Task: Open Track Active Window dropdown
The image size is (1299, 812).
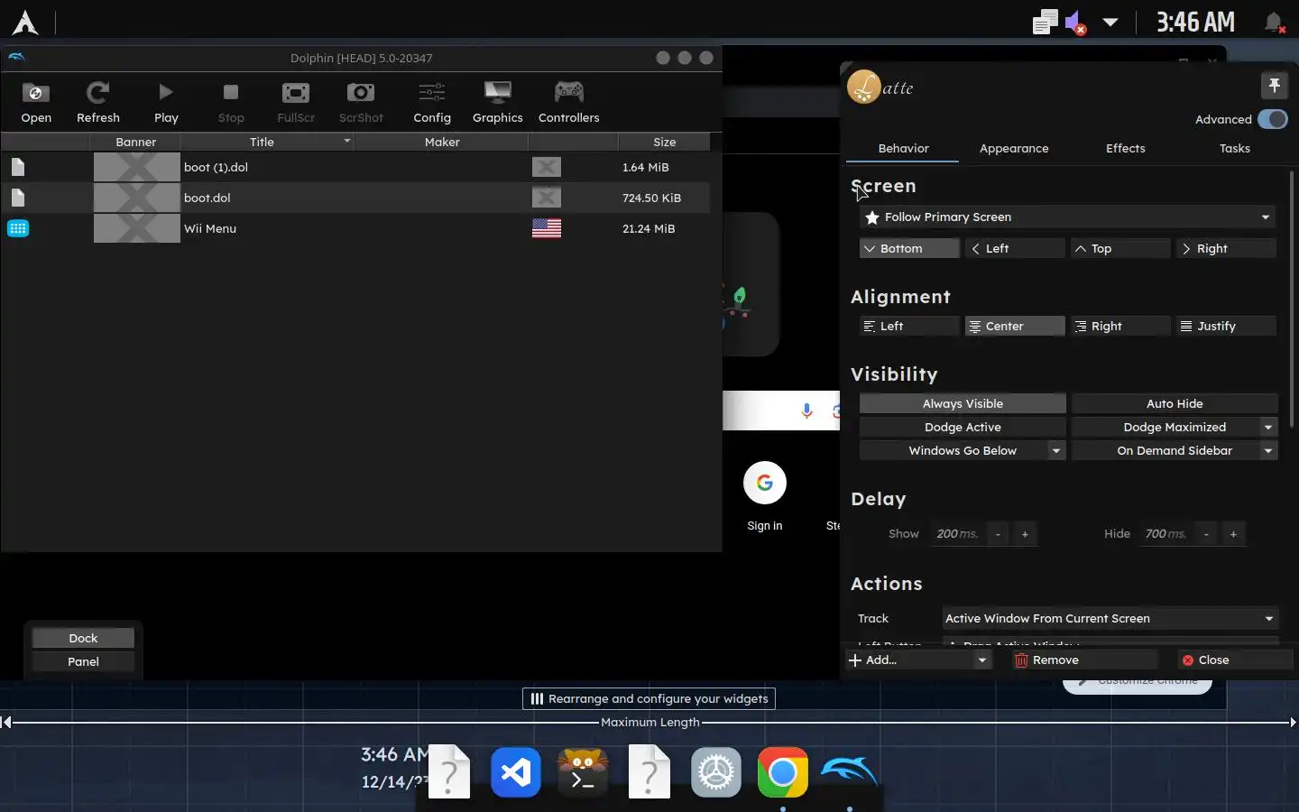Action: point(1110,618)
